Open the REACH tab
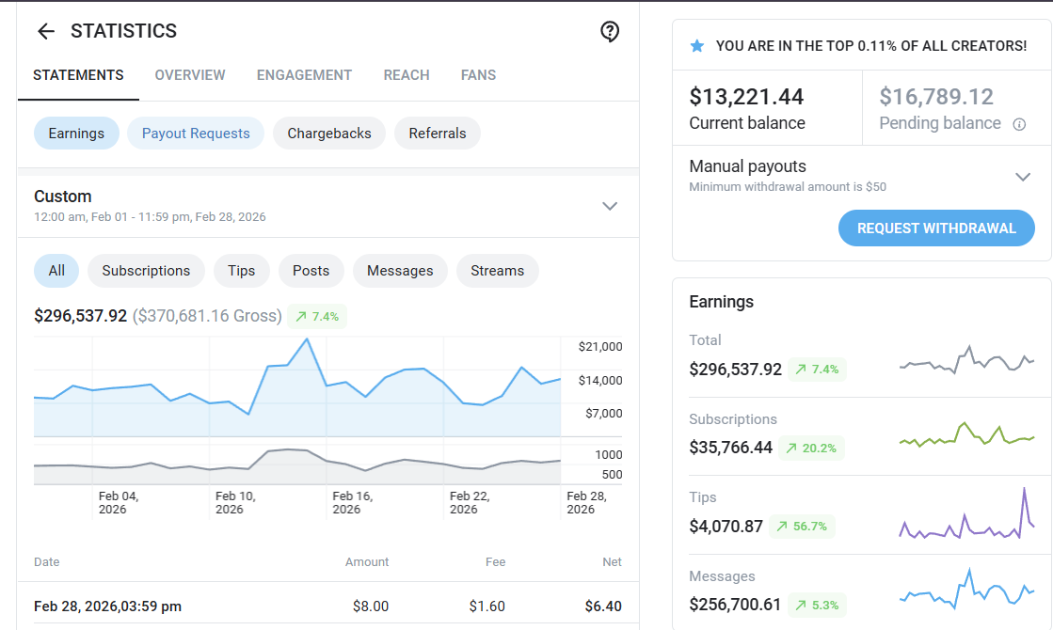Viewport: 1053px width, 630px height. pyautogui.click(x=407, y=75)
